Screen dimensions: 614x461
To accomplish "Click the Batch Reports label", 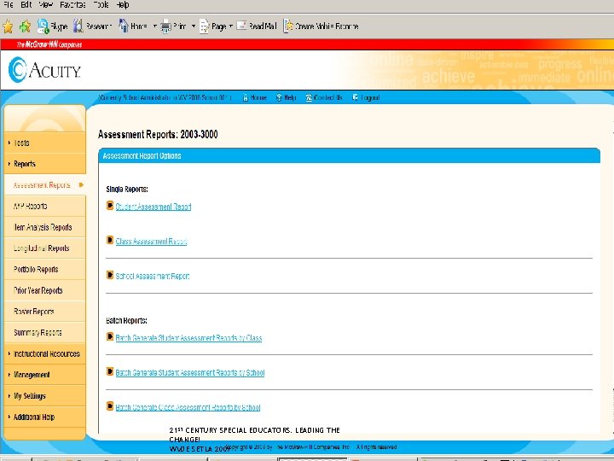I will [126, 321].
